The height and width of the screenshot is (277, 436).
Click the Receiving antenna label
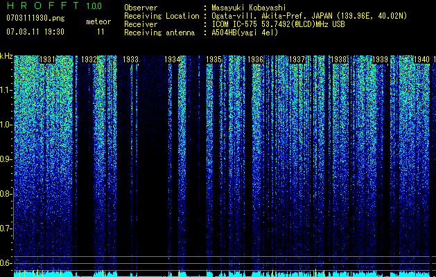(x=159, y=33)
